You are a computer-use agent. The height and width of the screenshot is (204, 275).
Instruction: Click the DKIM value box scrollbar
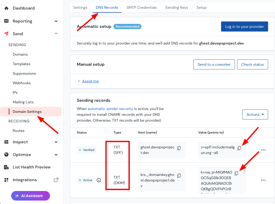244,171
